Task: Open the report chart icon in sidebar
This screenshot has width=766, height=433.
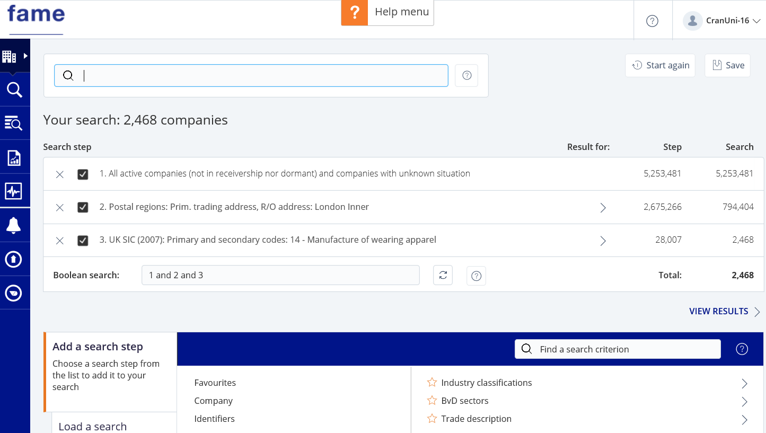Action: (x=14, y=157)
